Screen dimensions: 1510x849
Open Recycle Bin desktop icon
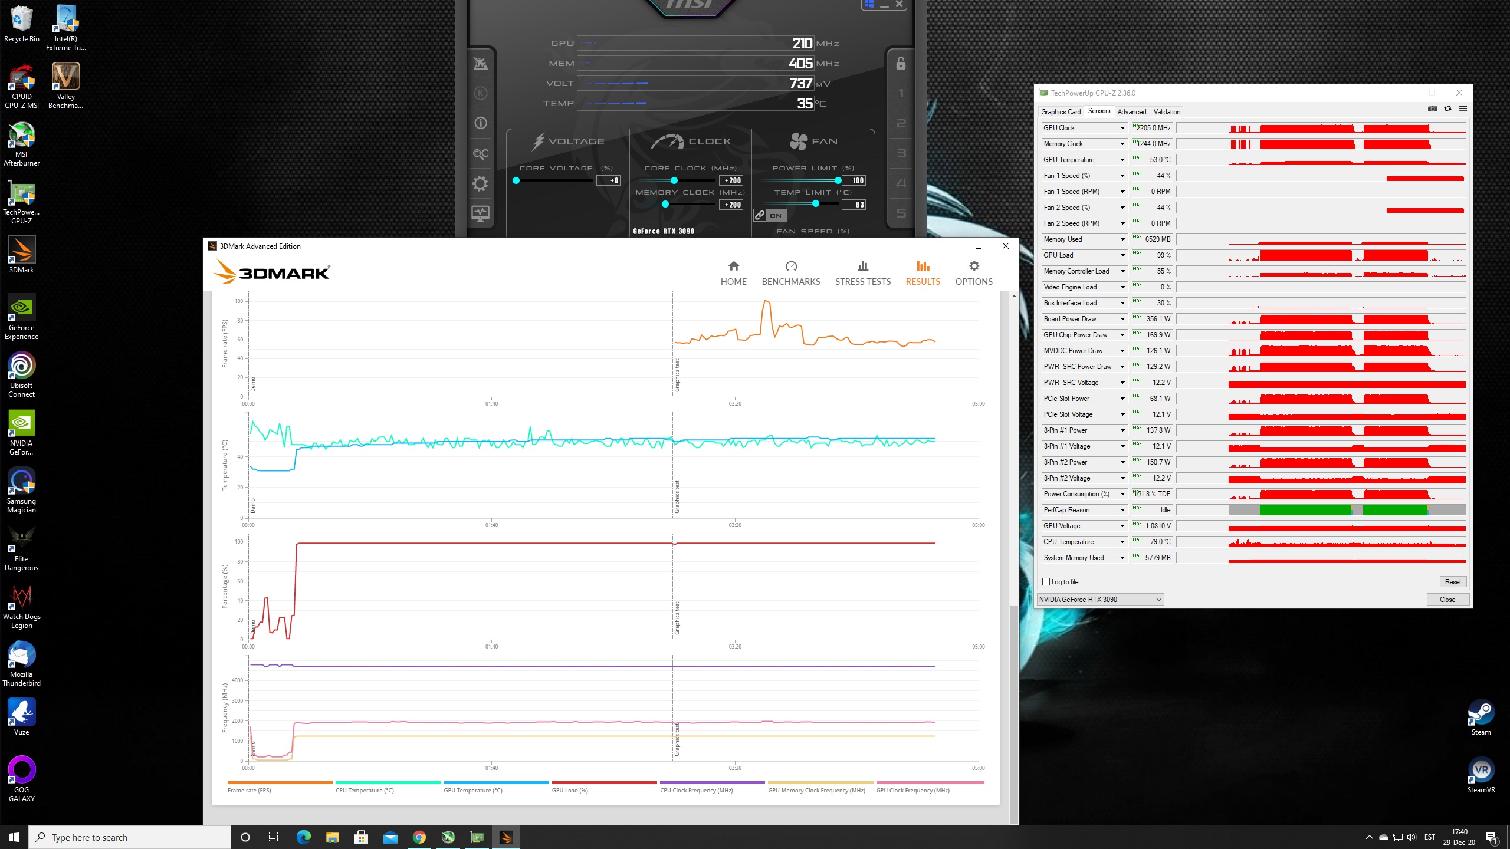click(x=22, y=24)
